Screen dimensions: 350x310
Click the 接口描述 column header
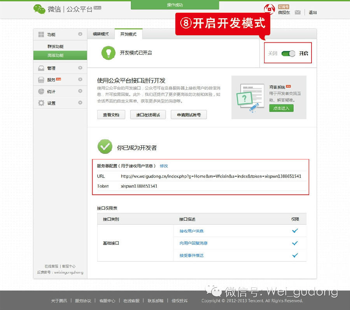click(187, 219)
